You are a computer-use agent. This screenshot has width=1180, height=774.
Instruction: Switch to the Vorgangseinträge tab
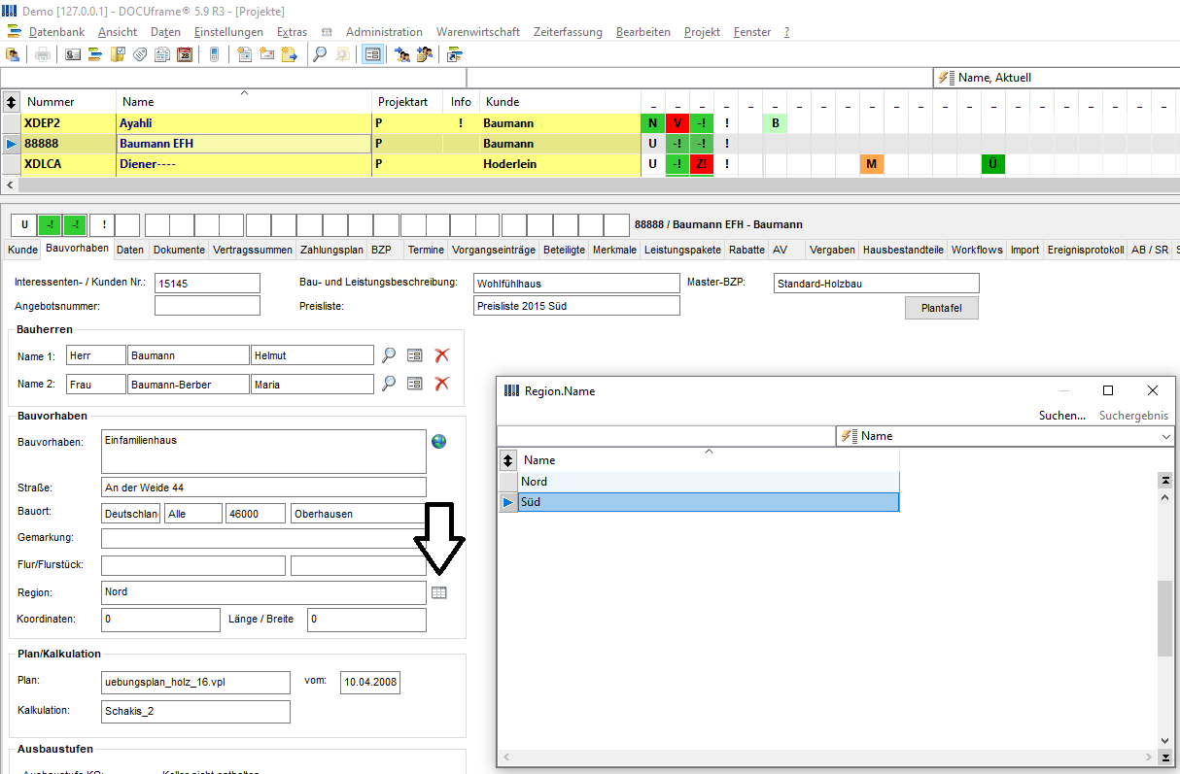(x=494, y=250)
